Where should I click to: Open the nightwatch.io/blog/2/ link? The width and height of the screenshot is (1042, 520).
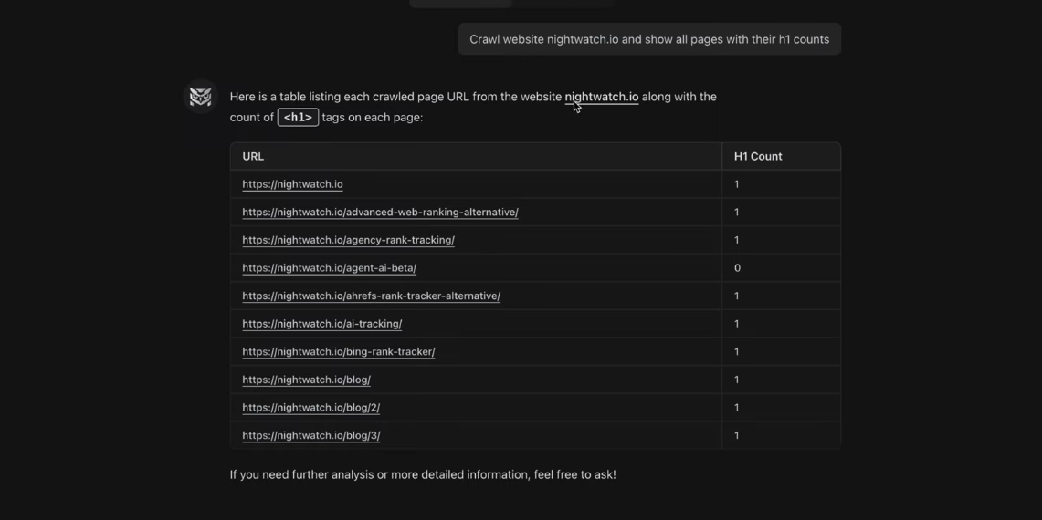point(310,408)
